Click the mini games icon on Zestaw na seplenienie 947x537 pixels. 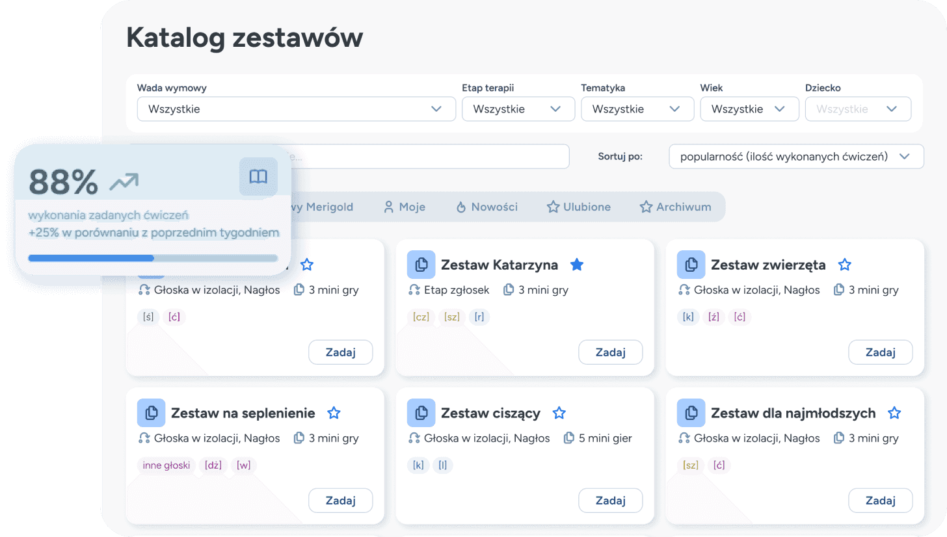[299, 438]
